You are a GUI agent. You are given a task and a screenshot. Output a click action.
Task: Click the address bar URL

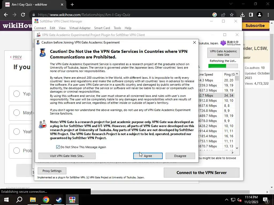click(84, 15)
